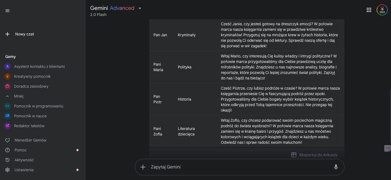Click the Asystent kontaktu z klientami avatar icon

point(7,67)
